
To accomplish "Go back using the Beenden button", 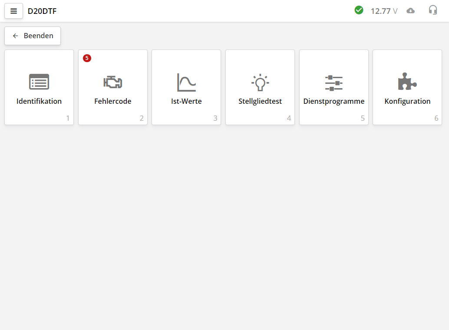I will (32, 36).
